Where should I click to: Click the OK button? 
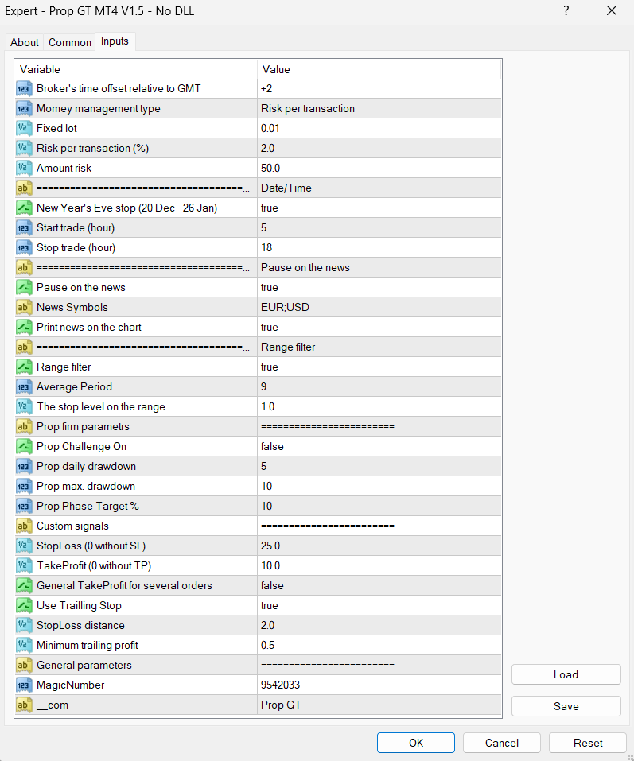416,743
